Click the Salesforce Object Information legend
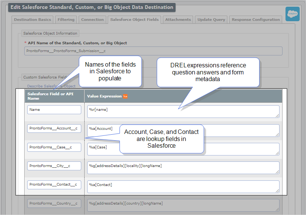 click(x=50, y=33)
